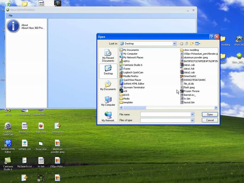Select data1.cab archive file
This screenshot has width=244, height=183.
coord(188,65)
